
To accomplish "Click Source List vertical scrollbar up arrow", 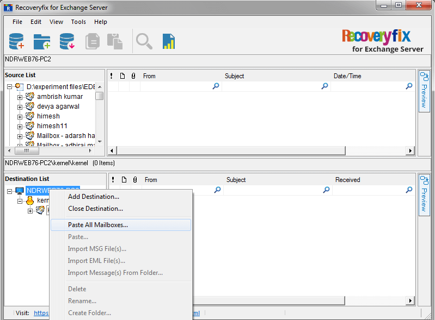I will click(100, 86).
